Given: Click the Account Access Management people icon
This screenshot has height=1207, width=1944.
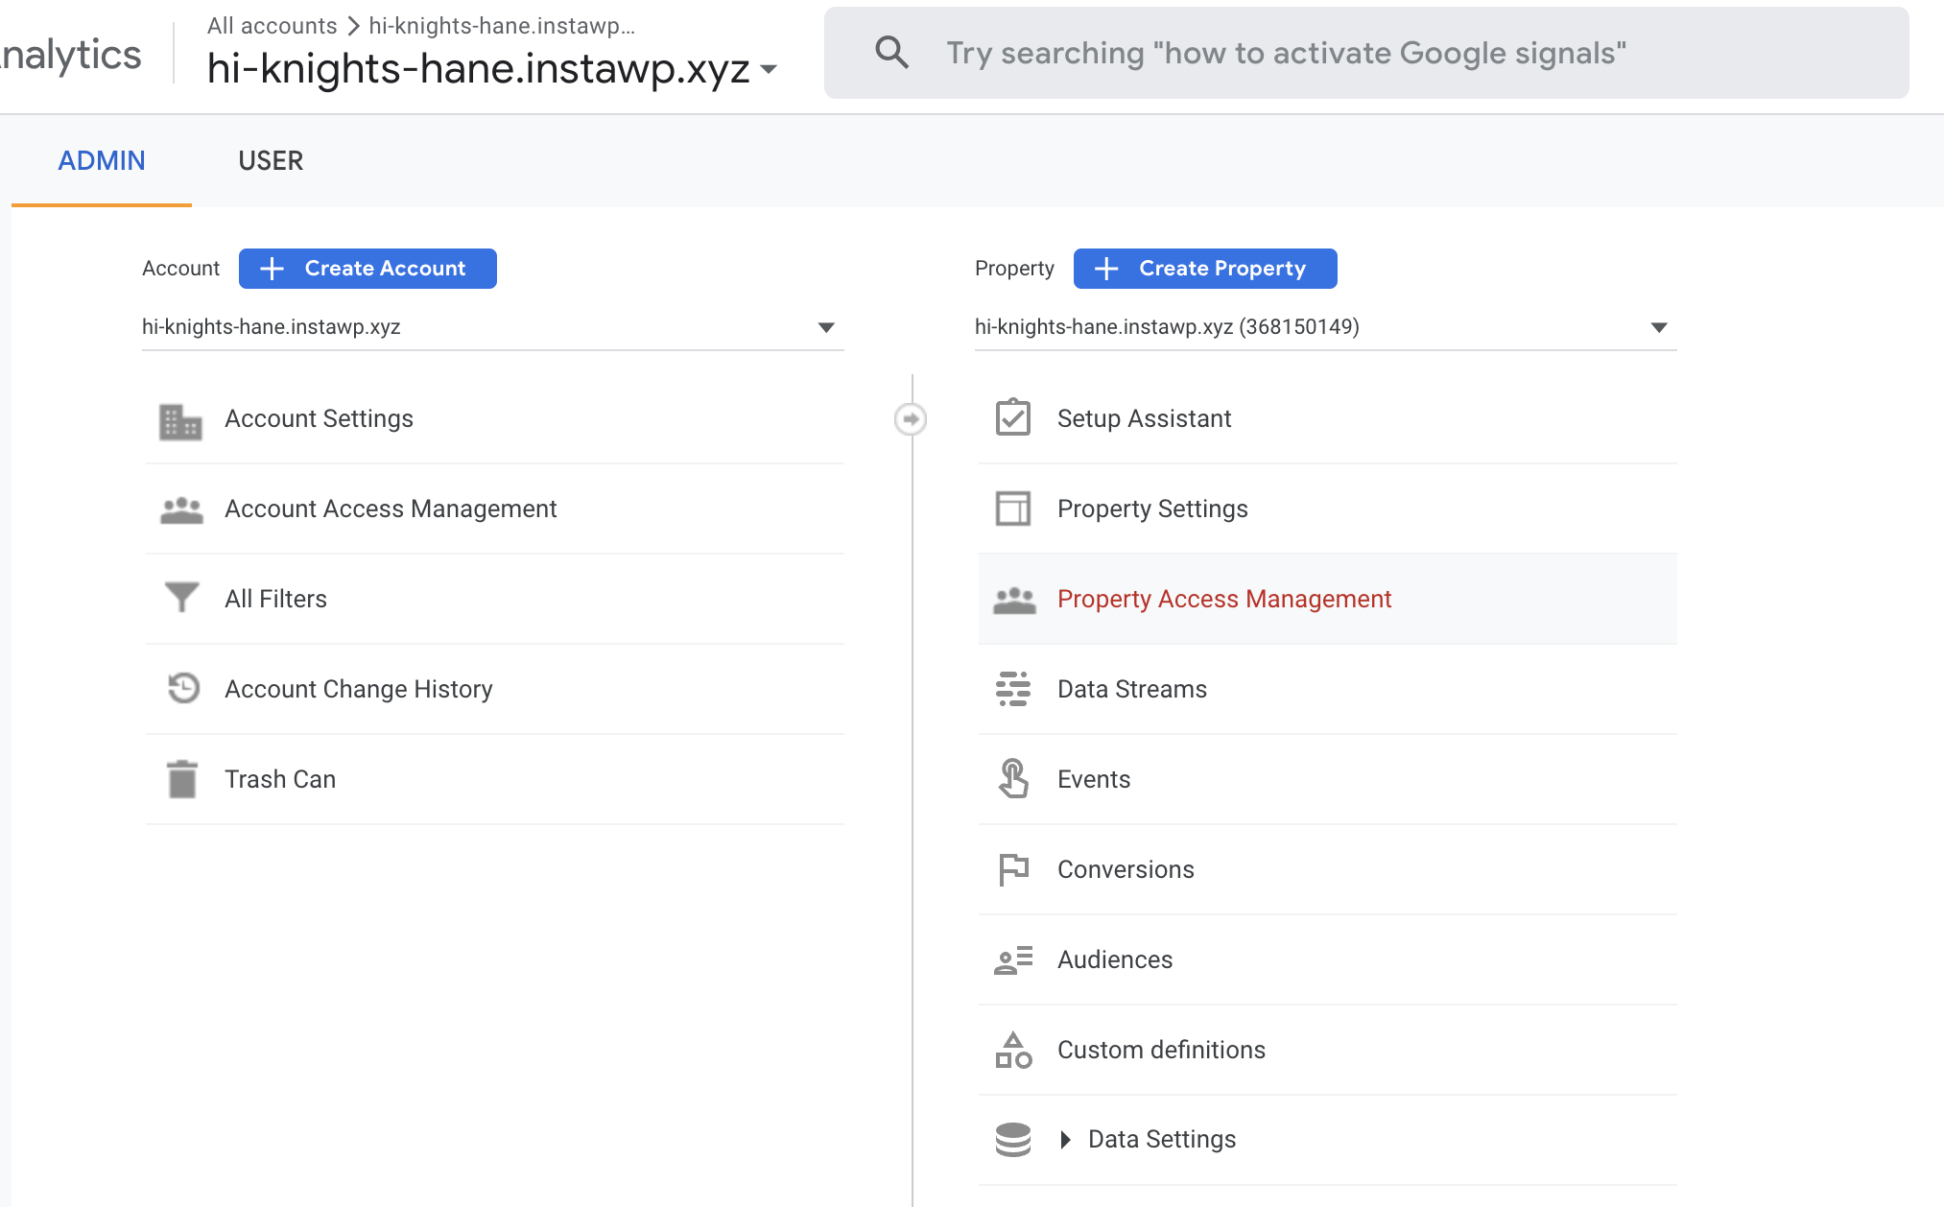Looking at the screenshot, I should tap(181, 509).
